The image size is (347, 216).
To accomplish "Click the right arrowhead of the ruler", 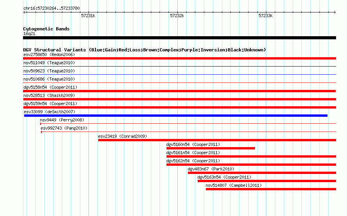I will pyautogui.click(x=335, y=12).
